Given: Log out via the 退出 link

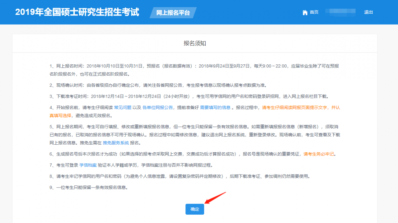Looking at the screenshot, I should click(x=368, y=12).
